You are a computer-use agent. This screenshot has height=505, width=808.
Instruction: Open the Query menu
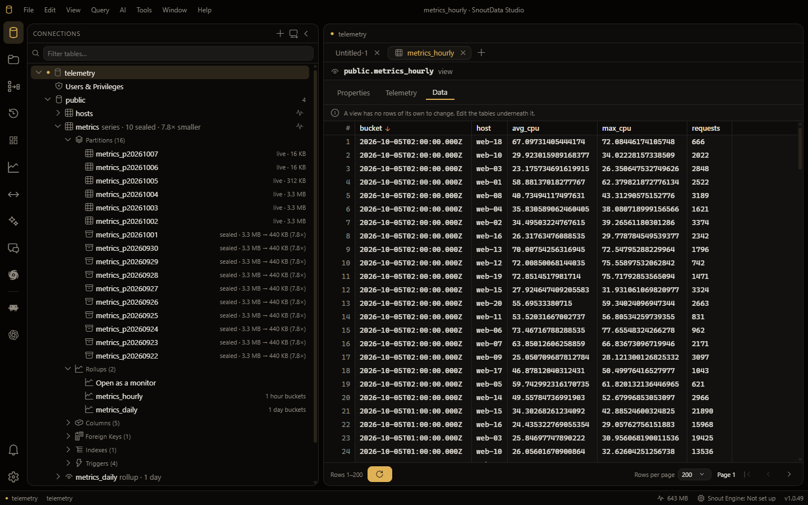click(x=100, y=10)
